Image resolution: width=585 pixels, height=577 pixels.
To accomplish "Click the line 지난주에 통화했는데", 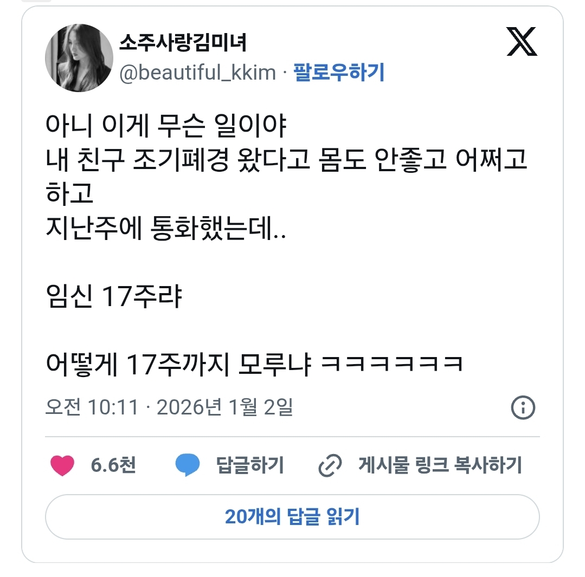I will (x=166, y=228).
